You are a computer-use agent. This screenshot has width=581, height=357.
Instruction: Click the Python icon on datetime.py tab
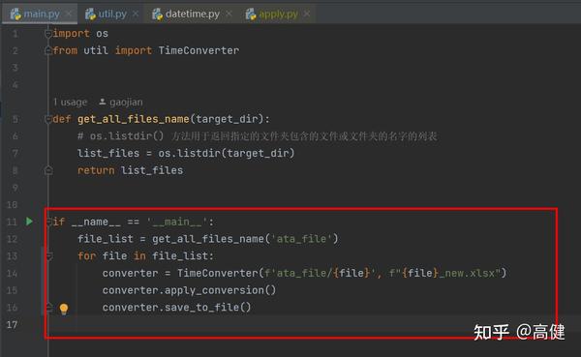[x=157, y=15]
